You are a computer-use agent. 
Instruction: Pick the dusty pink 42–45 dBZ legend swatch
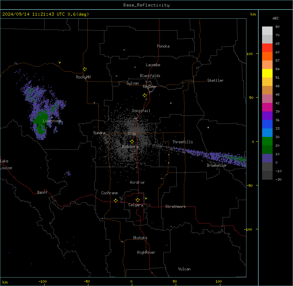267,99
